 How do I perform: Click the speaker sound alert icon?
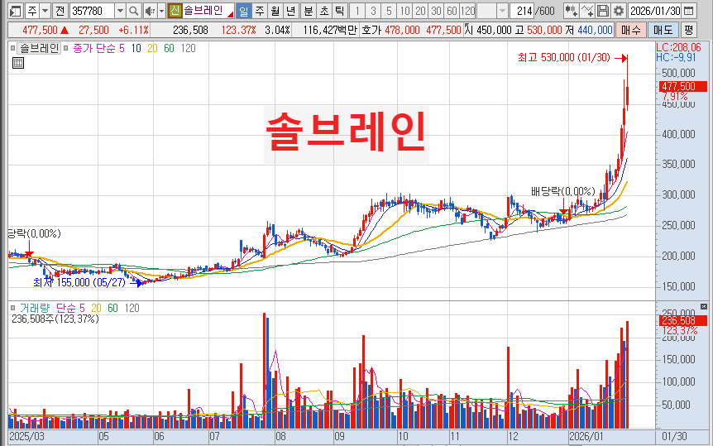click(x=150, y=11)
